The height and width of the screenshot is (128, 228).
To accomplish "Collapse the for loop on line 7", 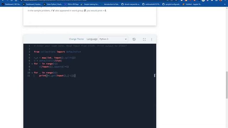I will click(32, 64).
